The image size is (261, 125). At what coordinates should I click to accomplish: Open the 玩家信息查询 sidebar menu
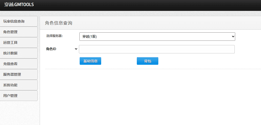click(19, 21)
